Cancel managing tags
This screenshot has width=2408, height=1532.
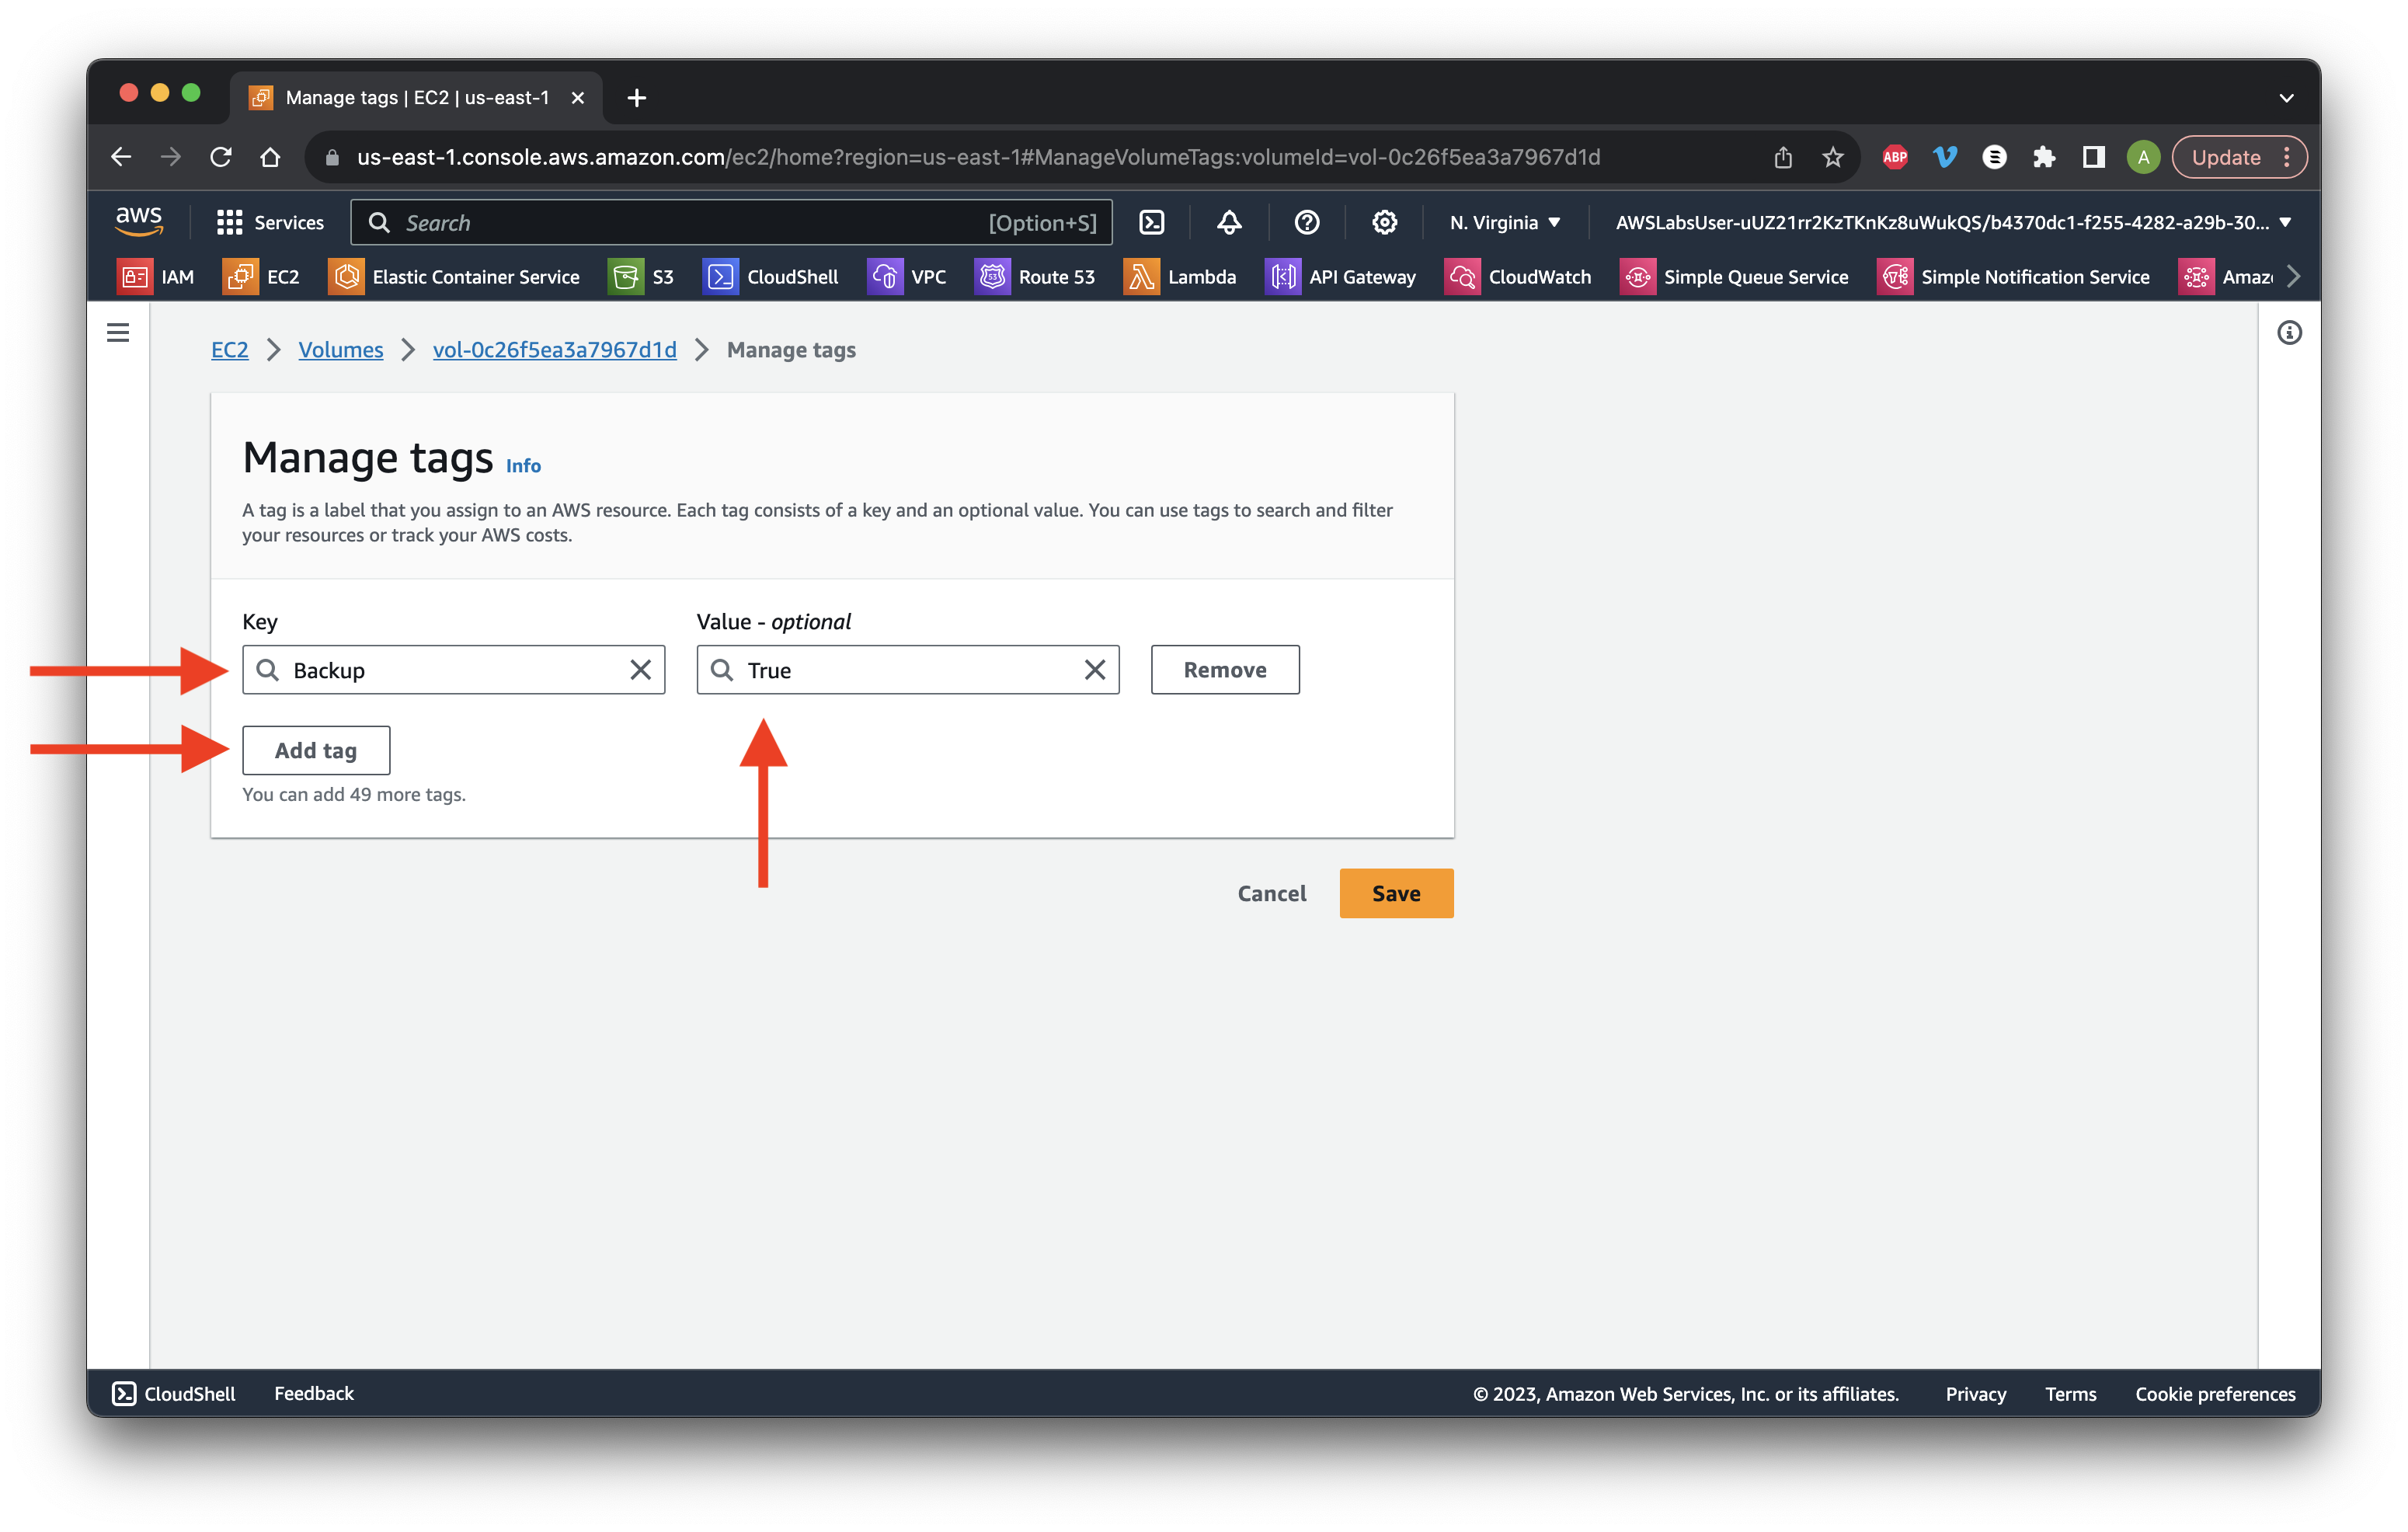point(1271,893)
